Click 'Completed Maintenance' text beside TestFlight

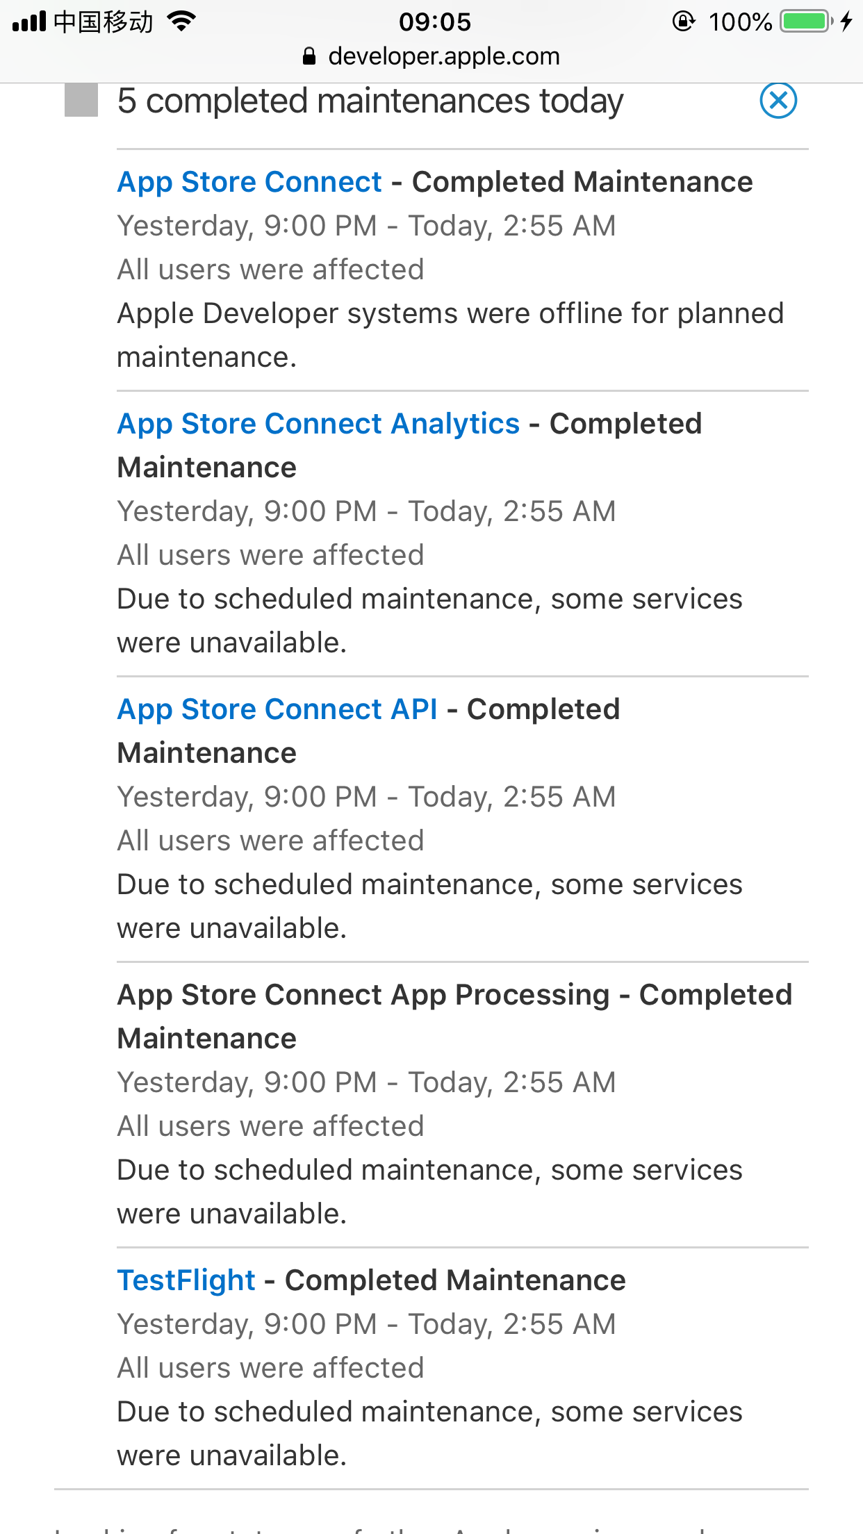pyautogui.click(x=455, y=1280)
